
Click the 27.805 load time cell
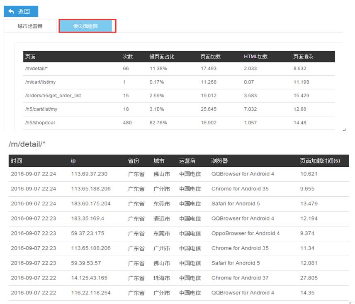[309, 278]
